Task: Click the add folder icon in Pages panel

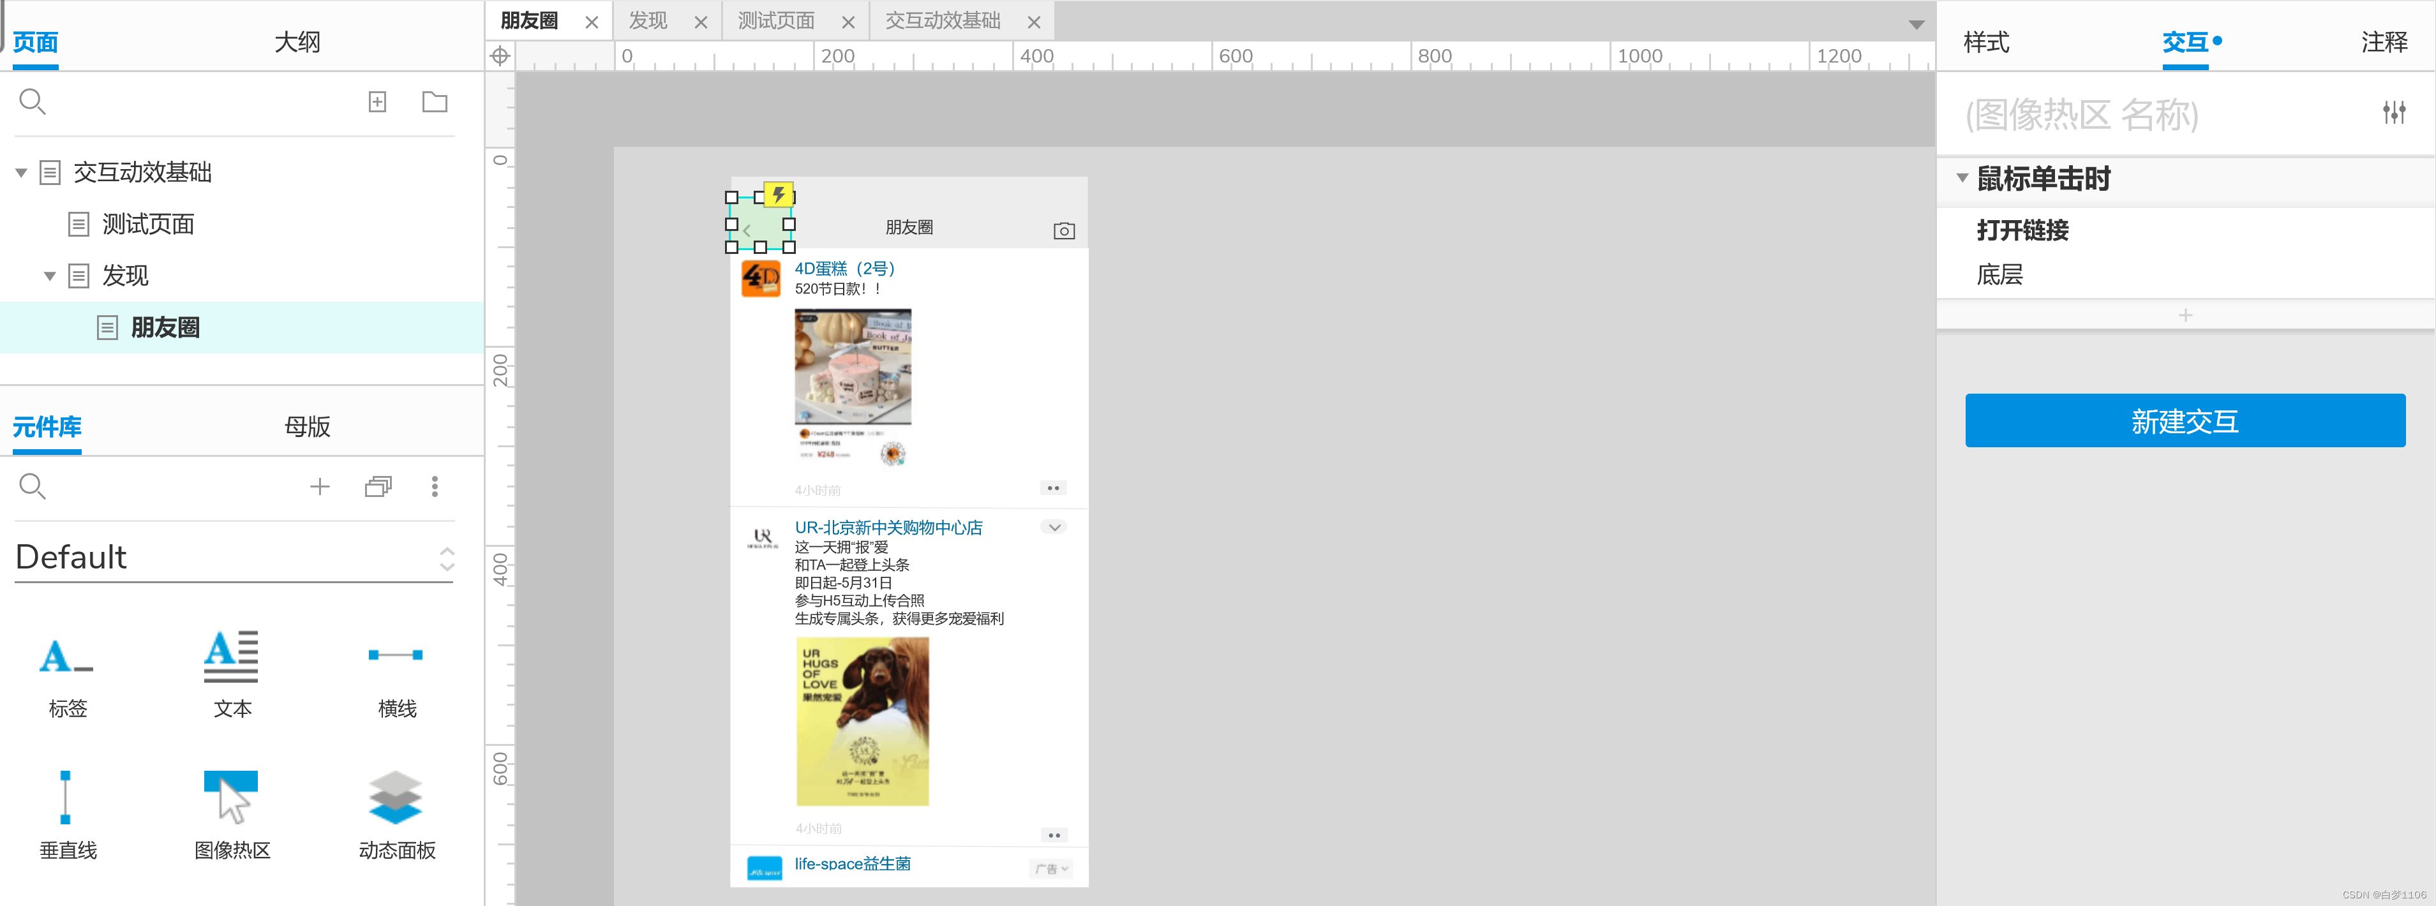Action: click(x=434, y=101)
